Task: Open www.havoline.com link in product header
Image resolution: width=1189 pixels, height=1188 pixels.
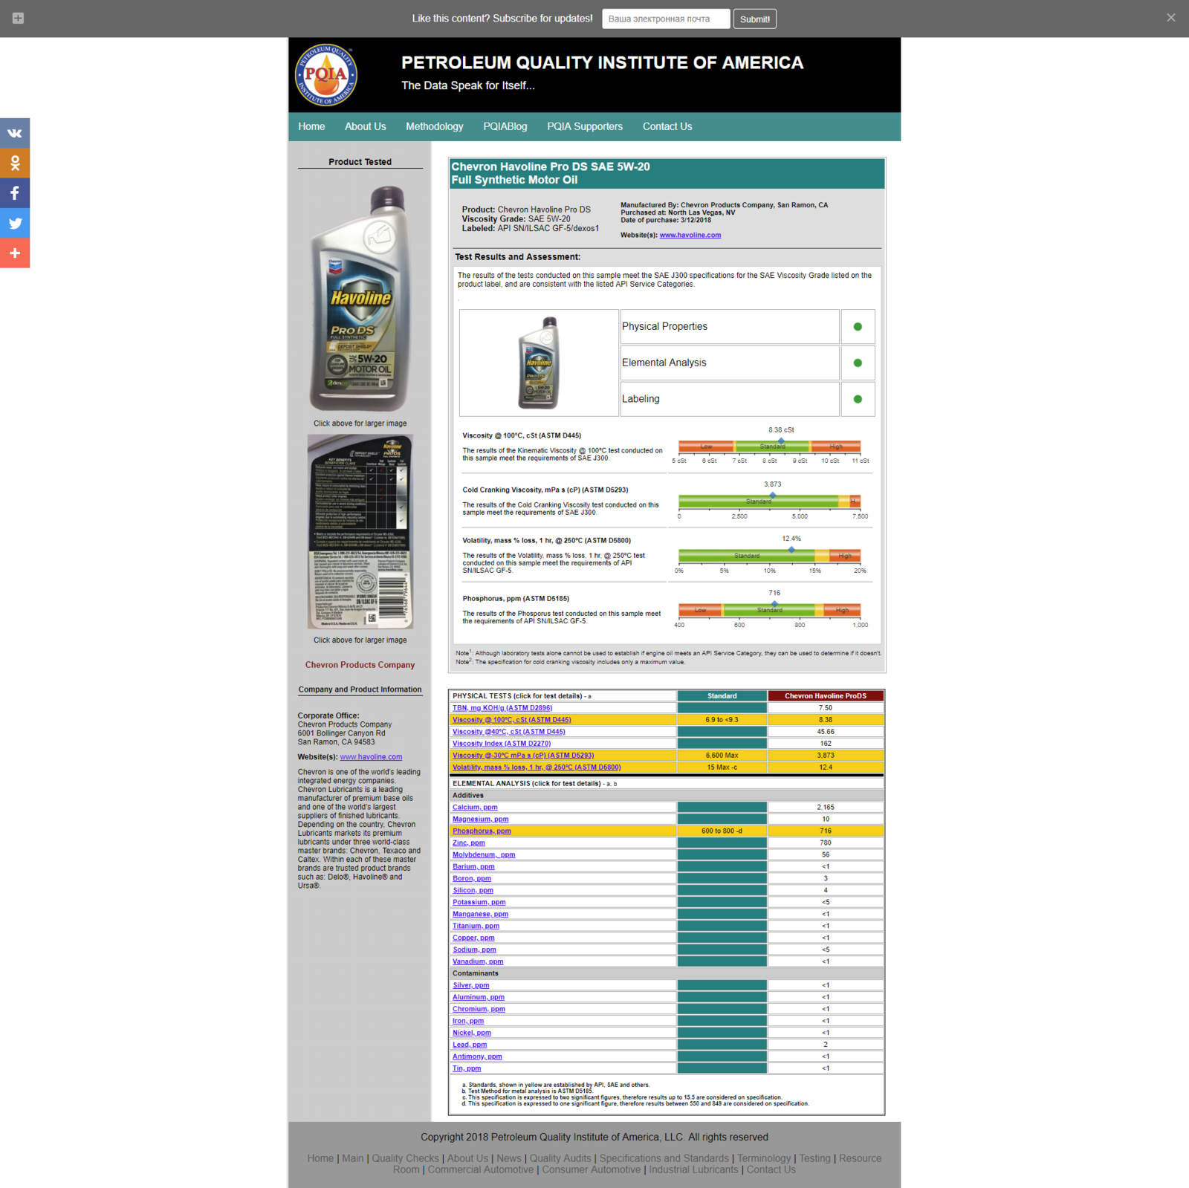Action: (x=690, y=235)
